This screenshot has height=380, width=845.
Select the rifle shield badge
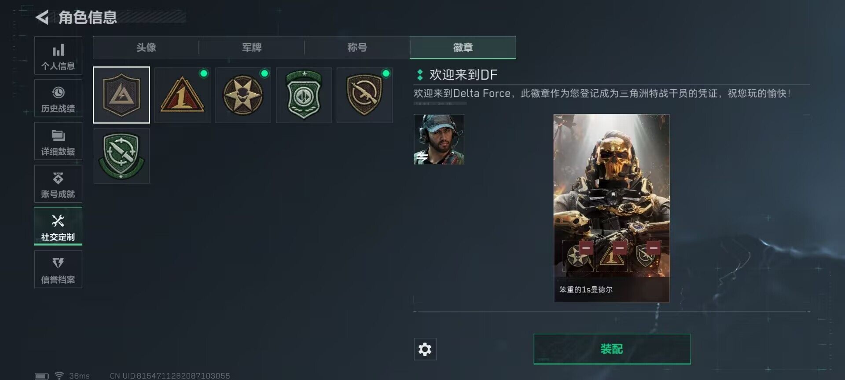[x=364, y=95]
